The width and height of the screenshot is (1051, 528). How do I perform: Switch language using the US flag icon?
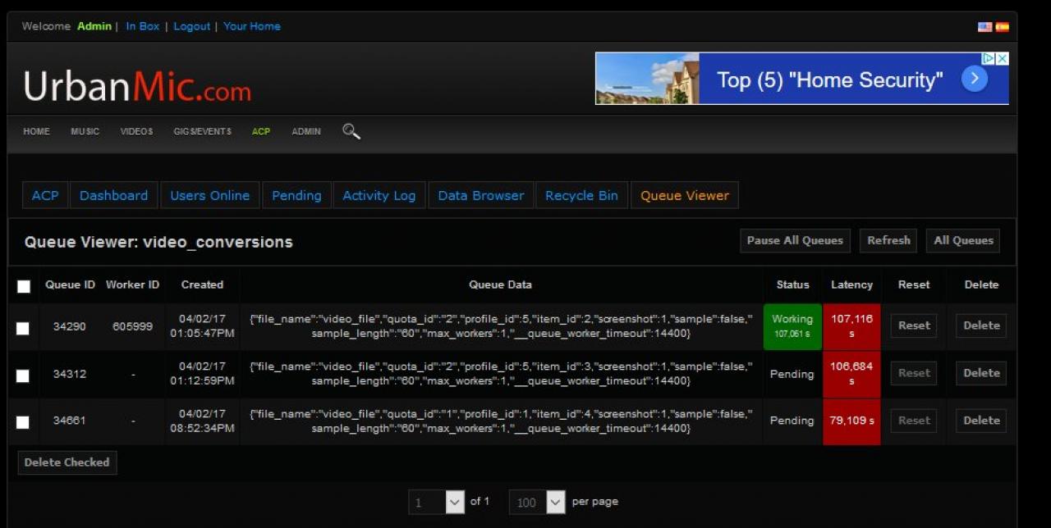[984, 27]
